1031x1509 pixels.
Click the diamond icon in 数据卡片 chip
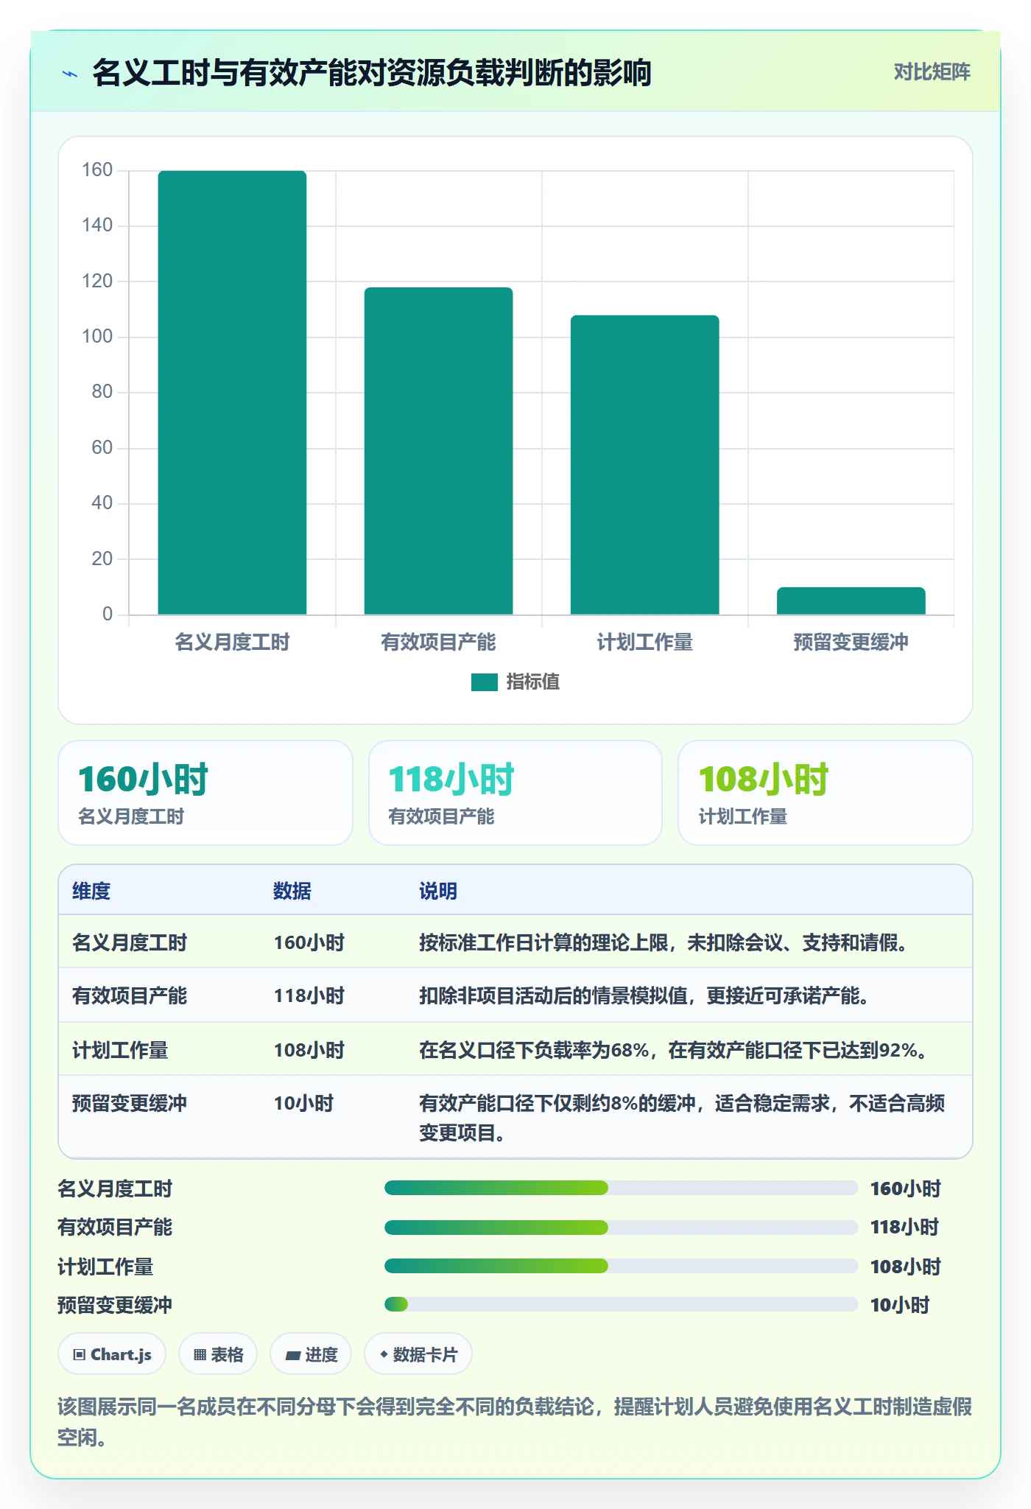pos(384,1354)
